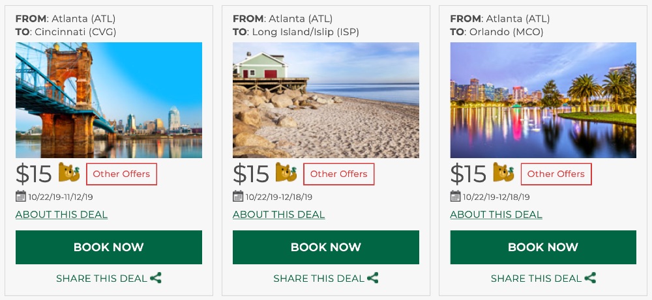Click the mascot icon on Long Island deal
Viewport: 652px width, 300px height.
click(x=286, y=172)
